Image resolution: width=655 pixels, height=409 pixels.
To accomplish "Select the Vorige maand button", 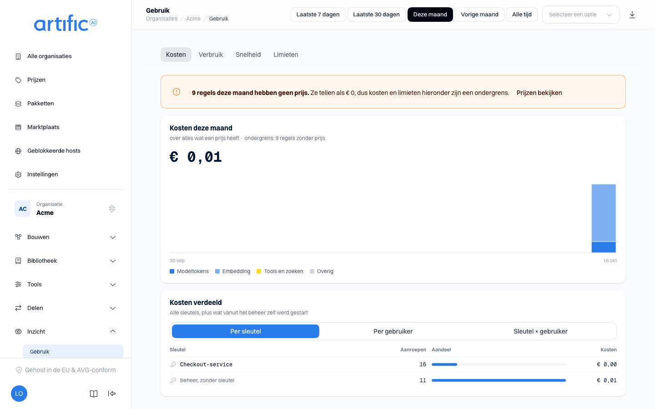I will click(479, 15).
